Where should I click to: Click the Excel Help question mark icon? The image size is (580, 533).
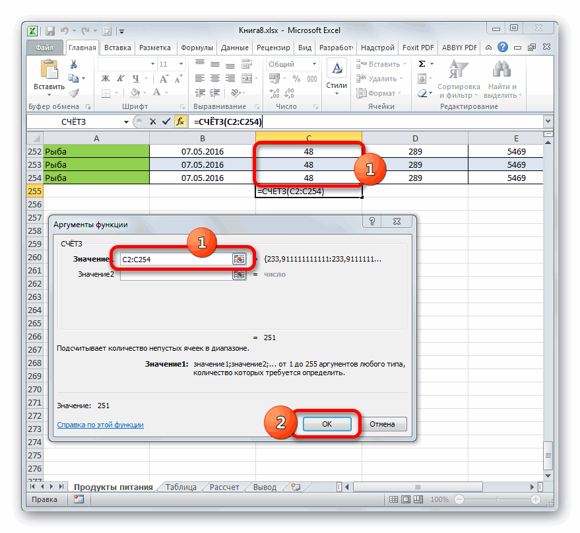[x=502, y=47]
